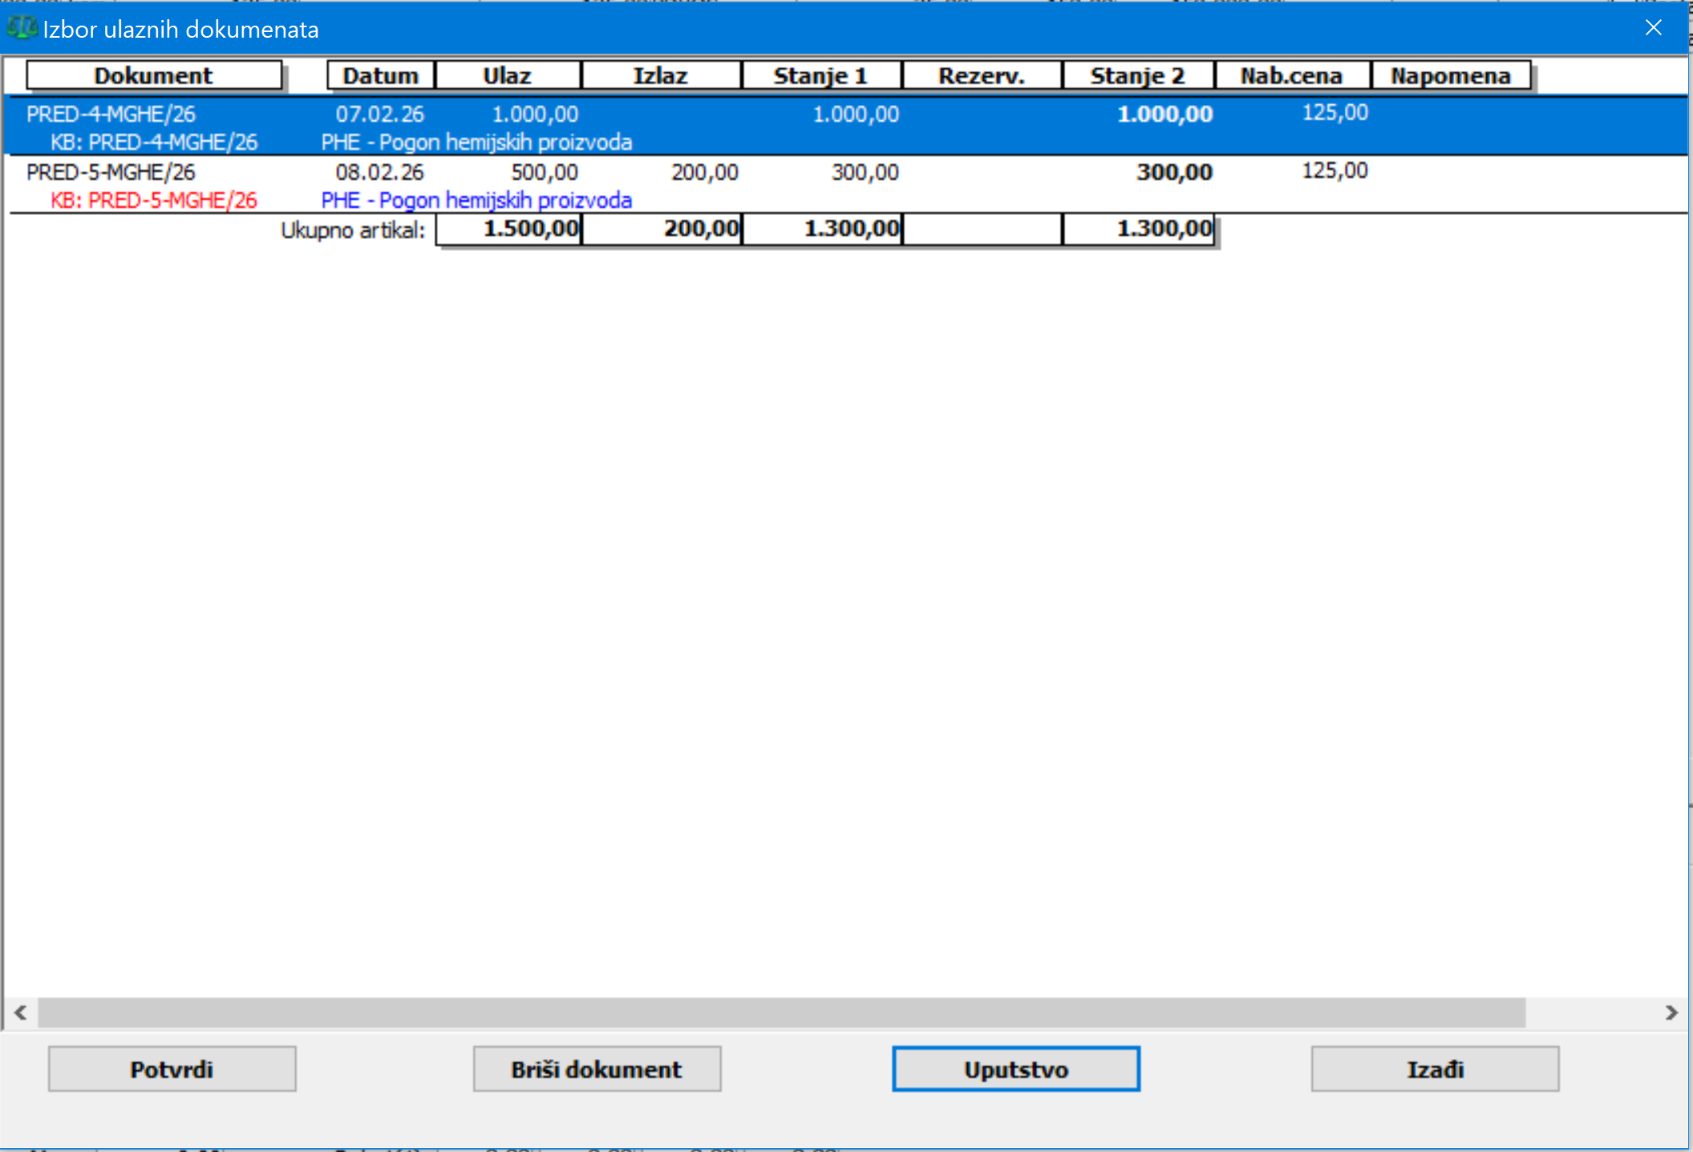
Task: Click the Nab.cena column header
Action: (x=1292, y=75)
